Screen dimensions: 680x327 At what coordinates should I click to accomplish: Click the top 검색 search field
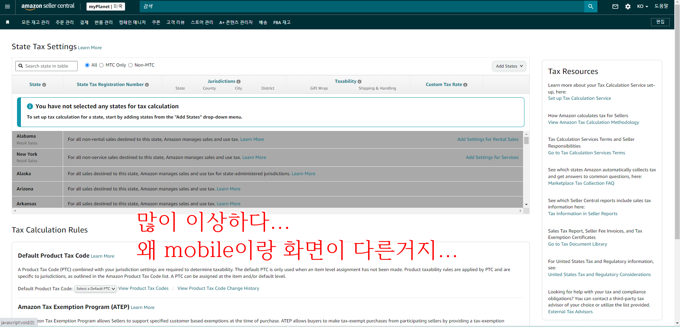pyautogui.click(x=362, y=6)
